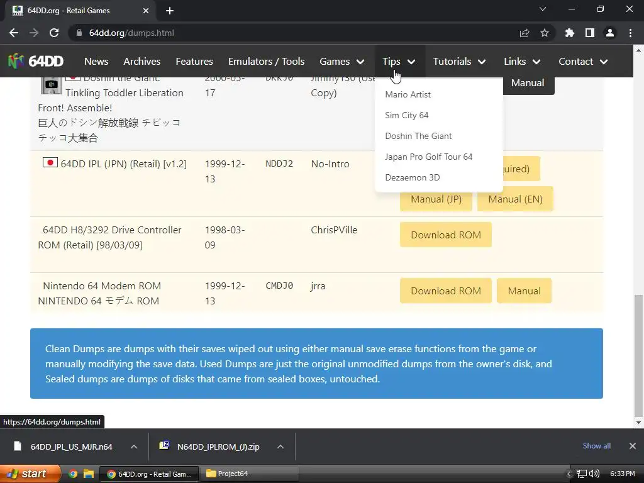Launch Chrome from the quick launch icon
The image size is (644, 483).
(73, 474)
